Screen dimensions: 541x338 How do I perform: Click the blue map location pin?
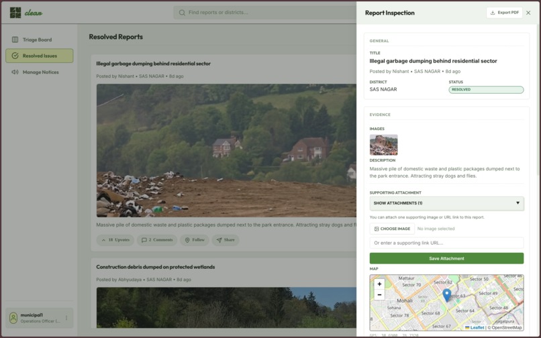(x=447, y=295)
